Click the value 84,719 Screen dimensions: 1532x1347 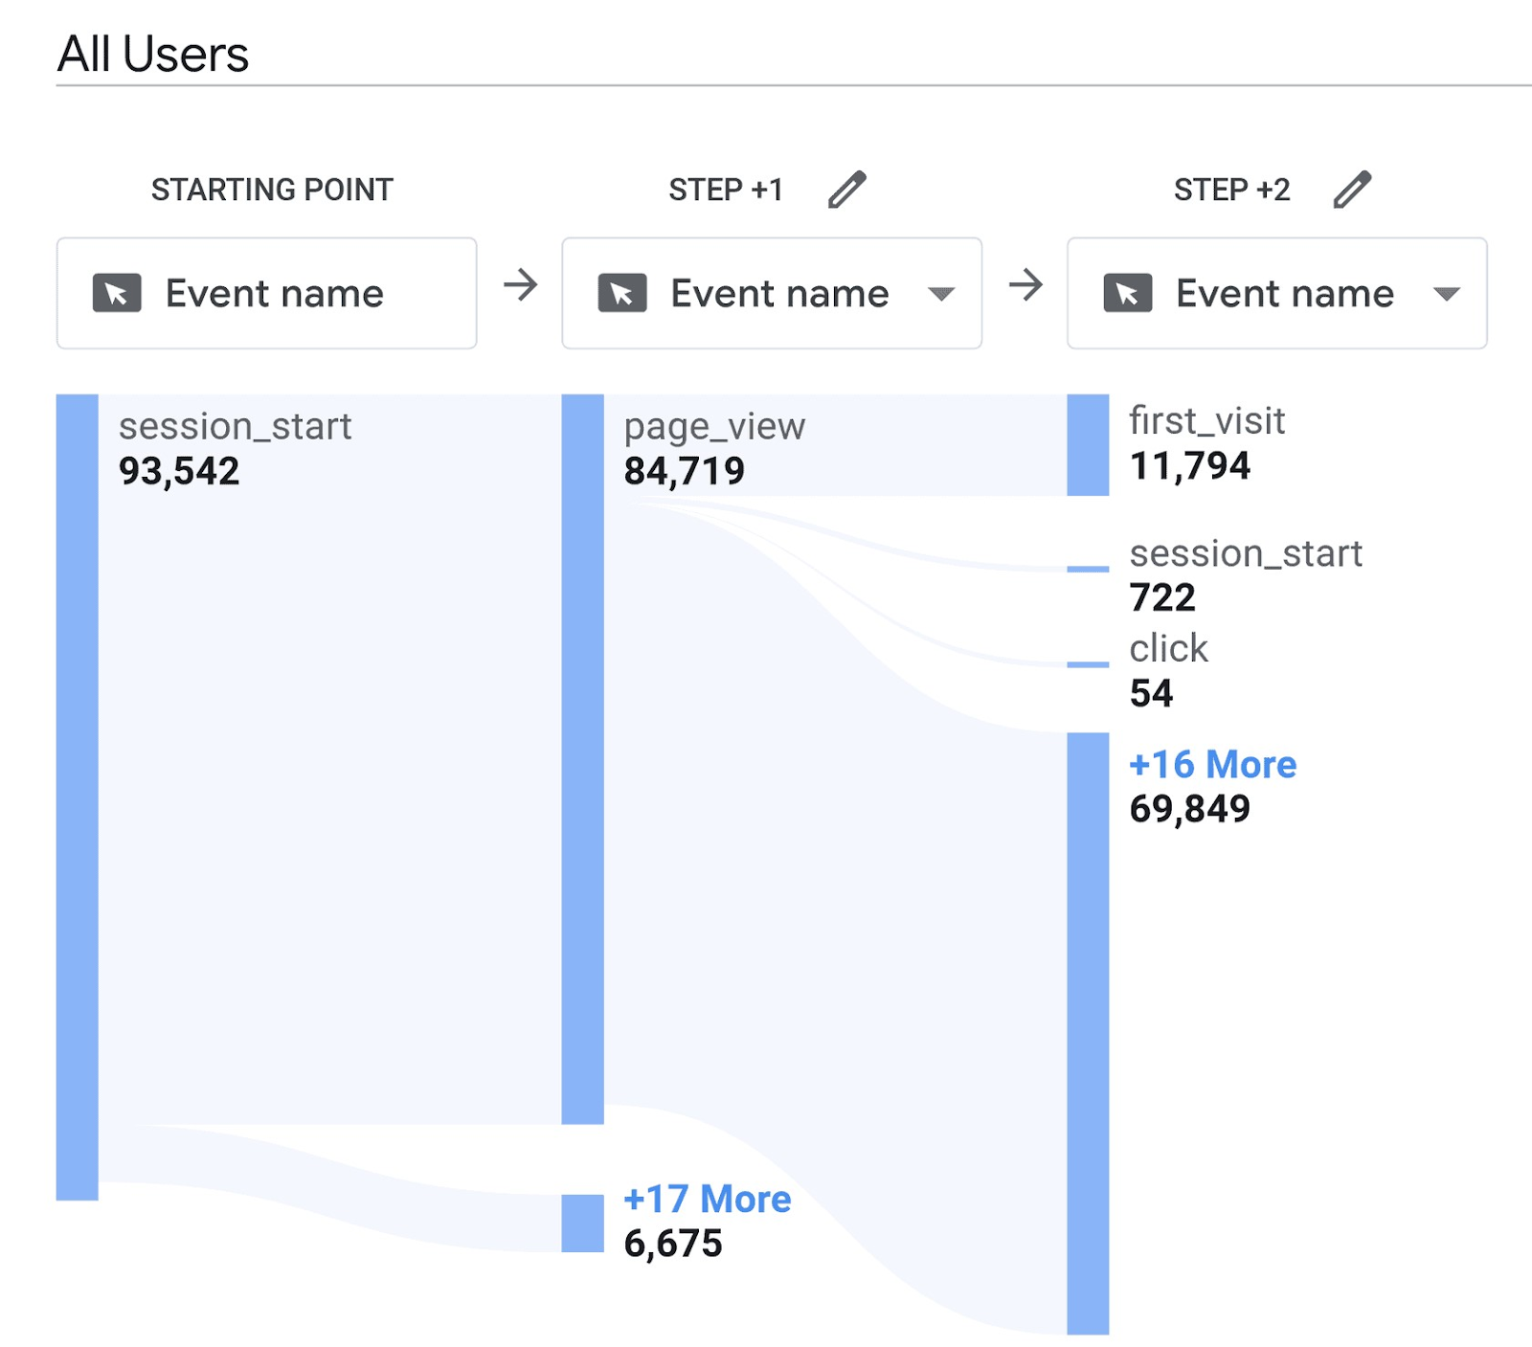tap(685, 471)
